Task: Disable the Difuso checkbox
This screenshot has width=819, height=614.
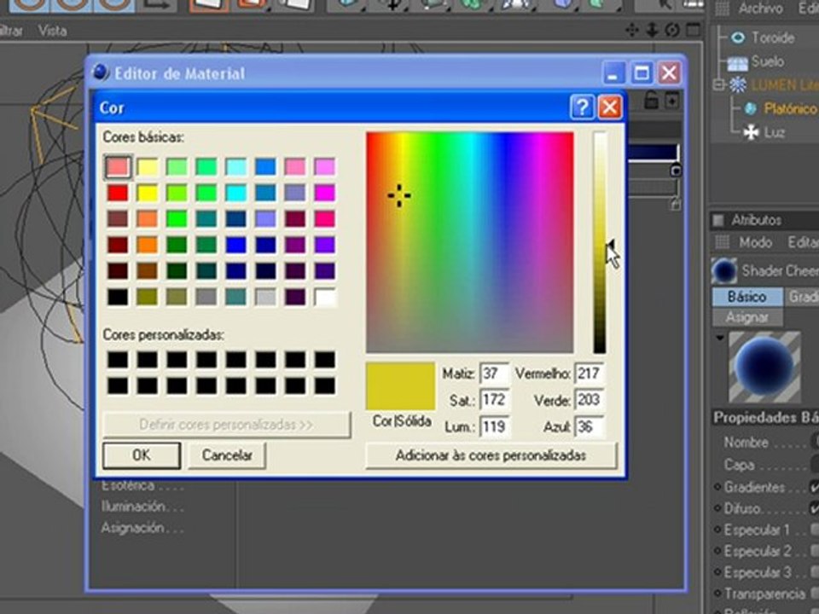Action: pos(814,508)
